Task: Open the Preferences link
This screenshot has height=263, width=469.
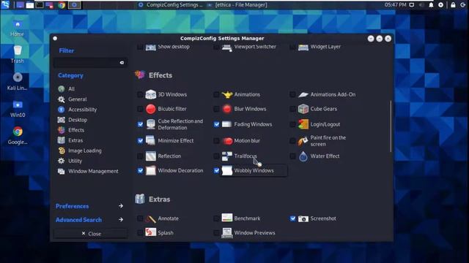Action: pos(72,206)
